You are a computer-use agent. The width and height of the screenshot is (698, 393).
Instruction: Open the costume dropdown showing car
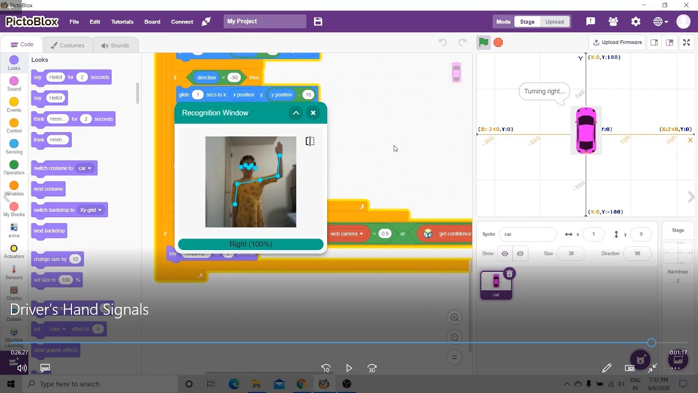point(85,168)
